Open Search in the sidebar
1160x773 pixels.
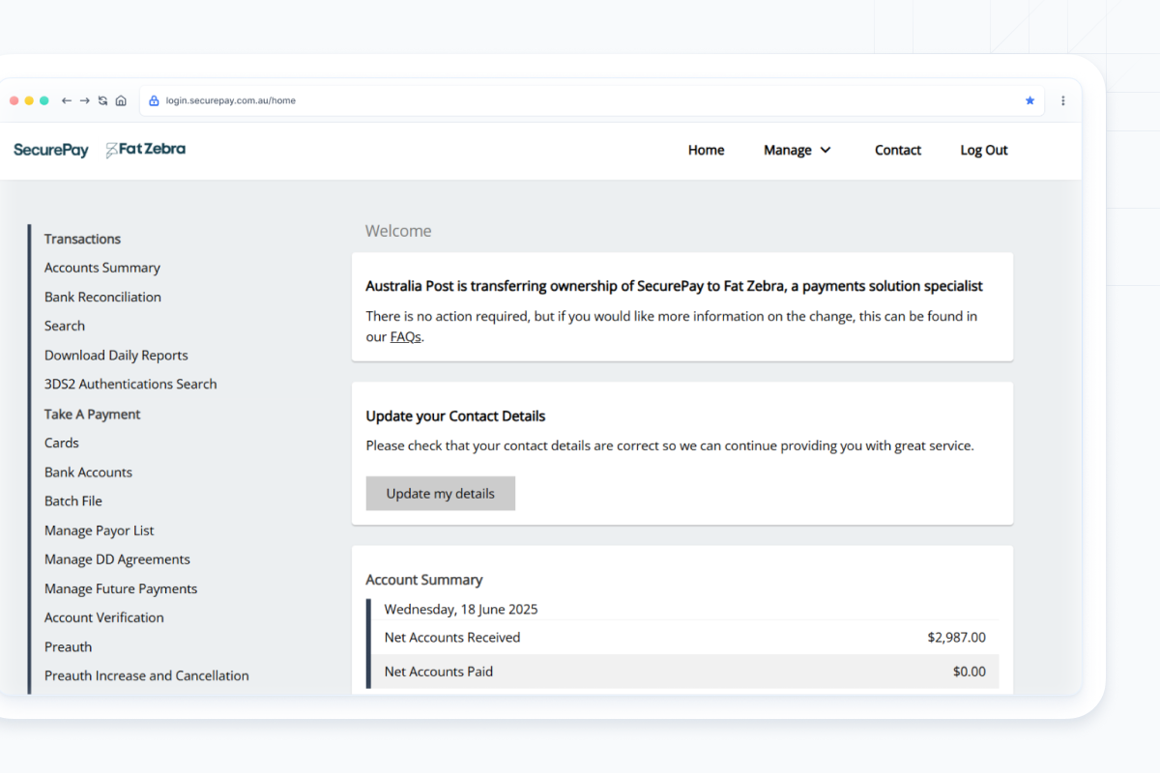click(65, 326)
